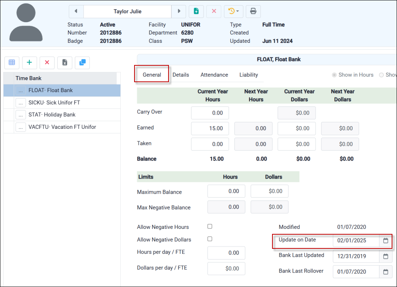Toggle Allow Negative Dollars checkbox
The width and height of the screenshot is (397, 287).
(x=210, y=239)
